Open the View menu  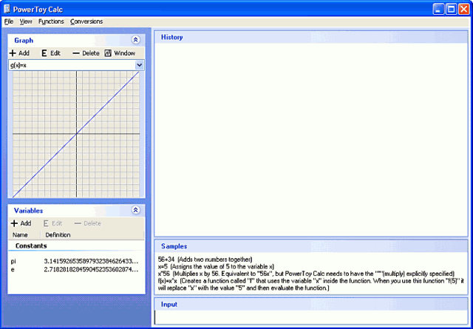tap(26, 21)
